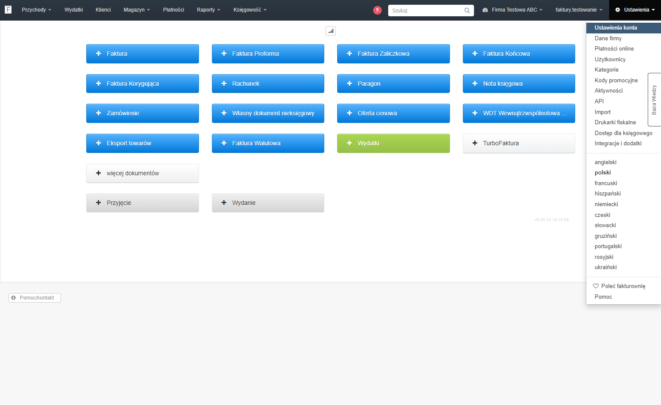Click the Zamówienie button
Image resolution: width=661 pixels, height=405 pixels.
pos(142,113)
